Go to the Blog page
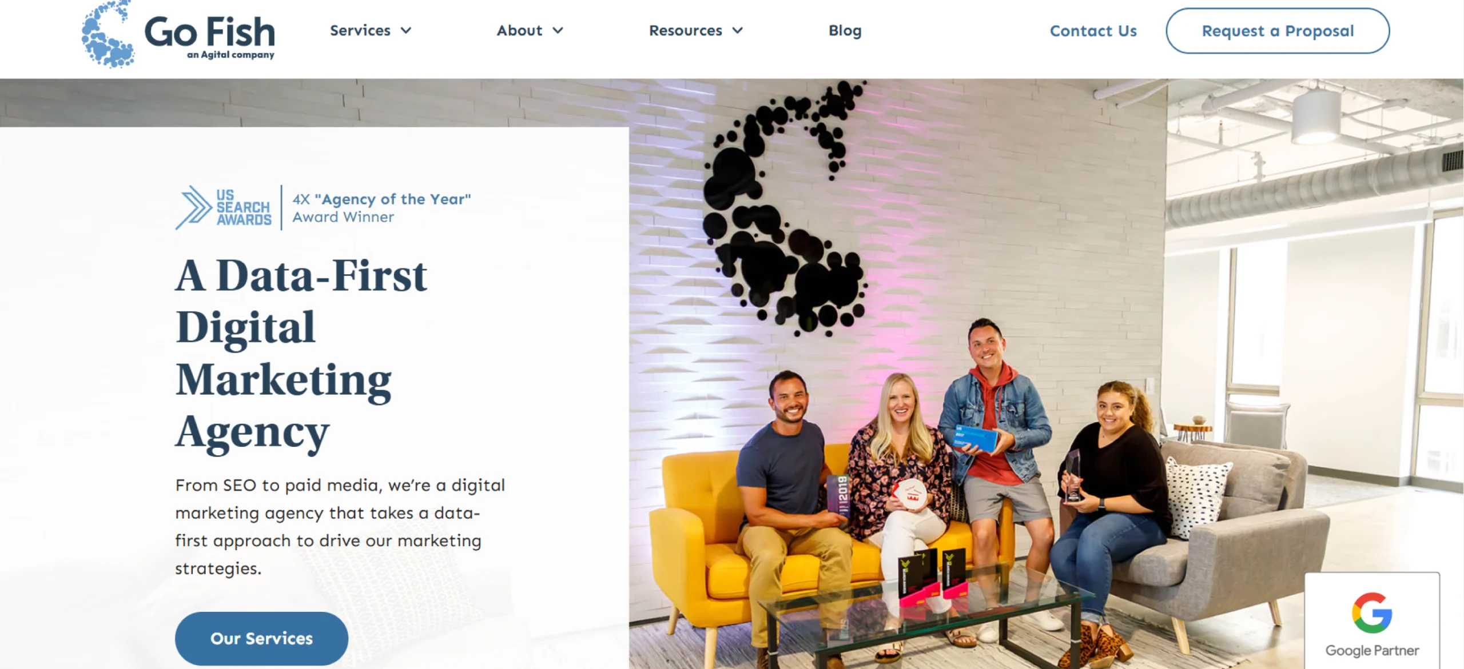 click(845, 31)
